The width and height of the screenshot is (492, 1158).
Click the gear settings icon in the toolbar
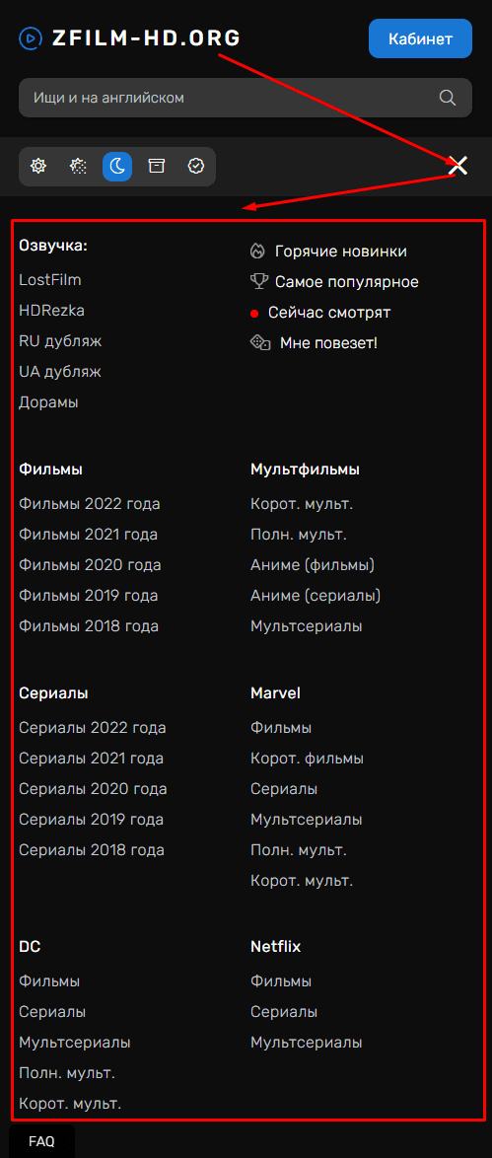point(38,166)
